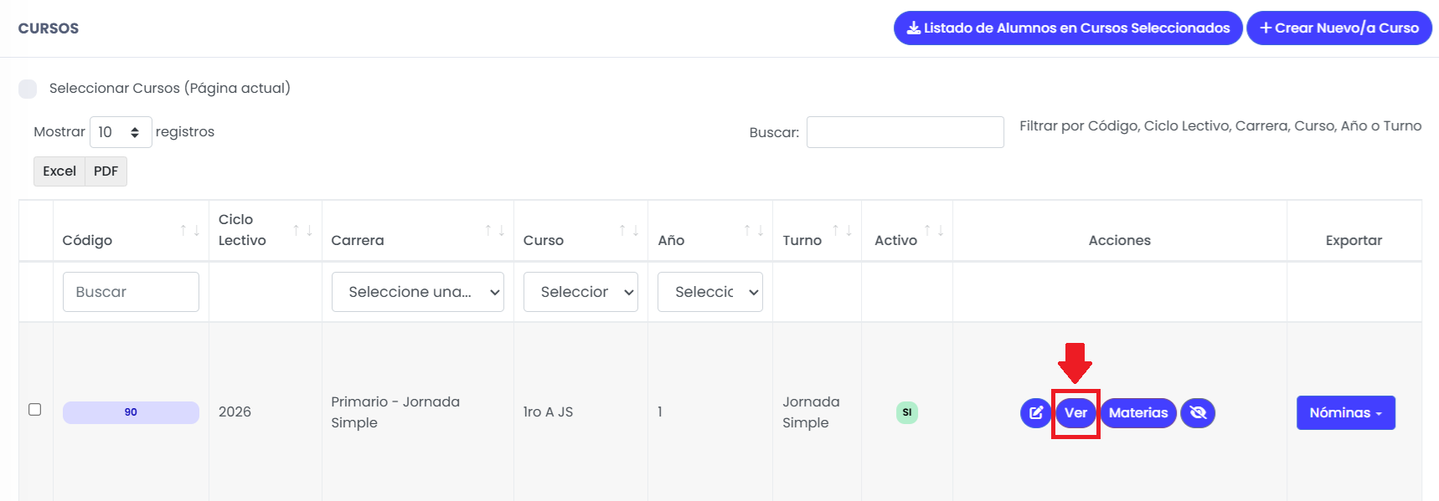The height and width of the screenshot is (501, 1439).
Task: Click the Ciclo Lectivo value 2026
Action: click(235, 412)
